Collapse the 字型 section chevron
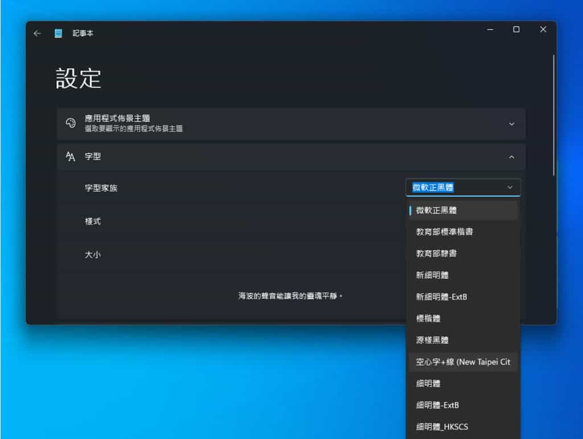583x439 pixels. click(x=512, y=157)
